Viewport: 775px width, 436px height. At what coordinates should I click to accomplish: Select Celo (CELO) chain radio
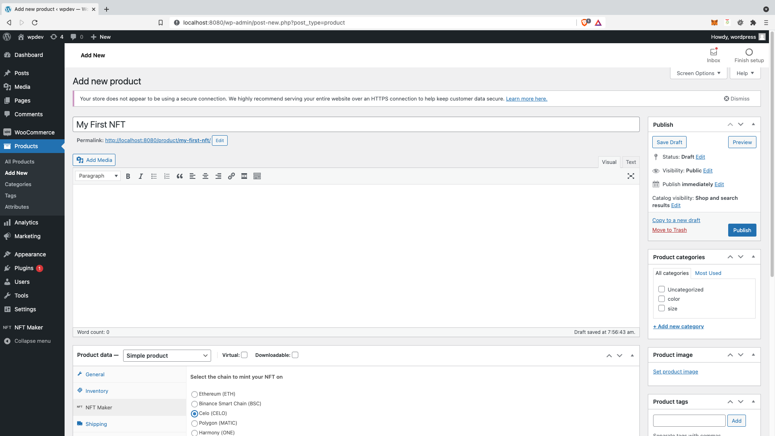195,414
